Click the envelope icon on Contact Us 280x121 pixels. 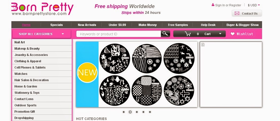pos(237,13)
